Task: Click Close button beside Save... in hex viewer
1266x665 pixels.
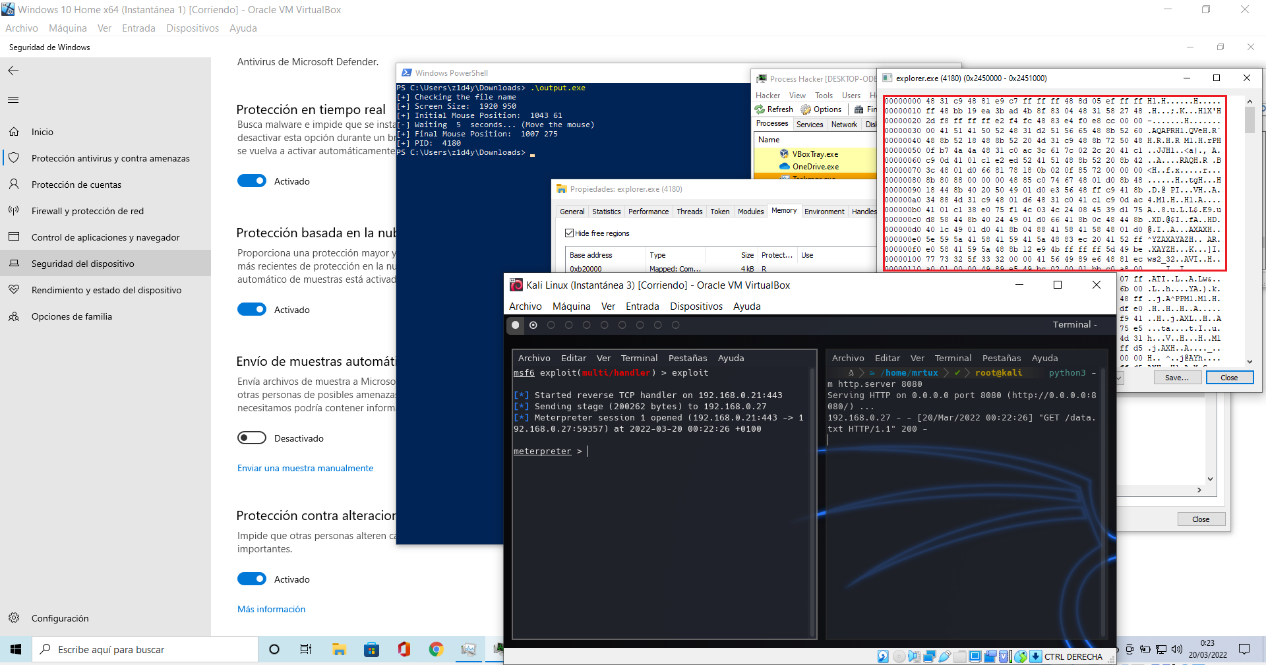Action: 1229,378
